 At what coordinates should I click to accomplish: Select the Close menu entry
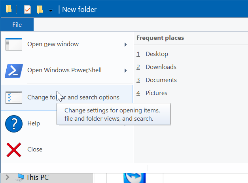[x=67, y=149]
